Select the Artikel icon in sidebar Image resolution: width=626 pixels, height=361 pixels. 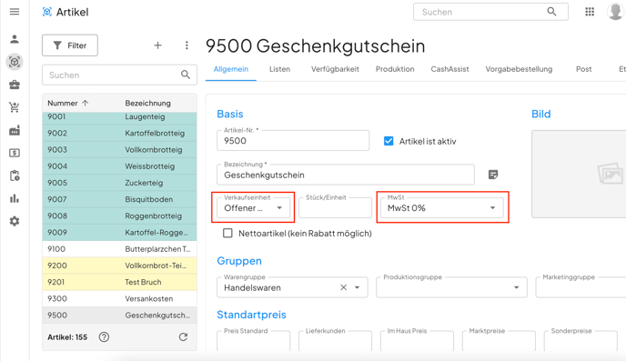pos(15,62)
